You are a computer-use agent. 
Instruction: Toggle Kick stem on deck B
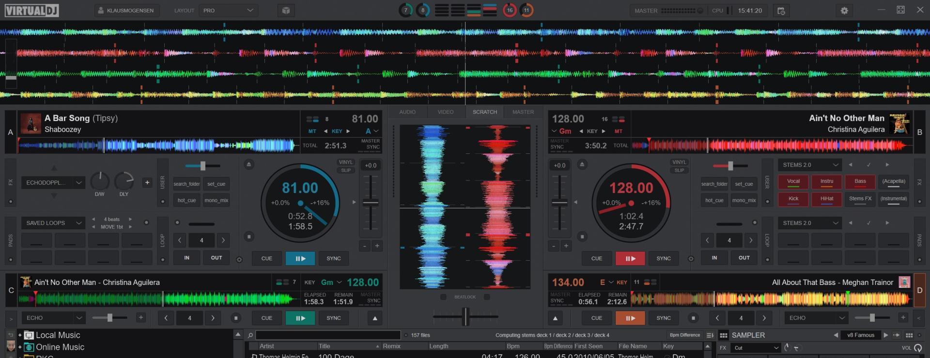[x=793, y=199]
